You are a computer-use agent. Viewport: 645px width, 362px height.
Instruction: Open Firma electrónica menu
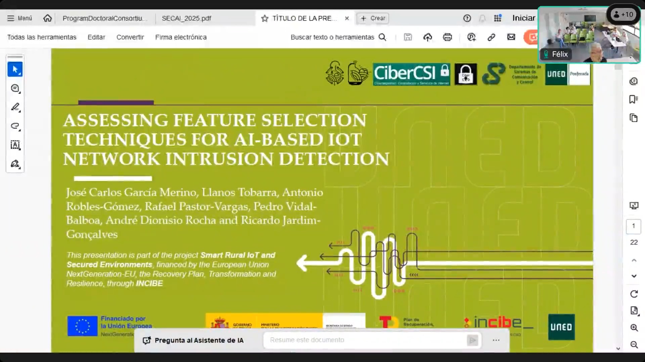pos(181,37)
